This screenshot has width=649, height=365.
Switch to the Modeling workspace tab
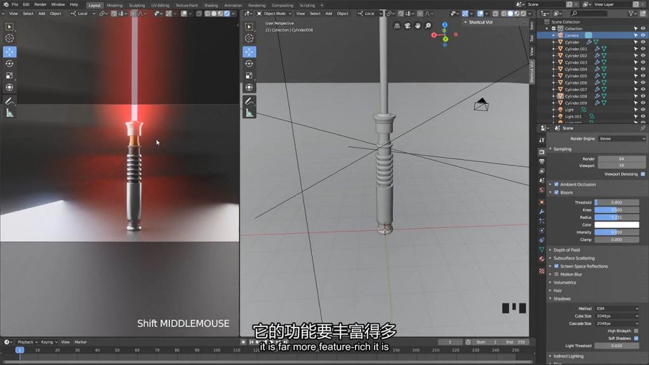tap(115, 5)
